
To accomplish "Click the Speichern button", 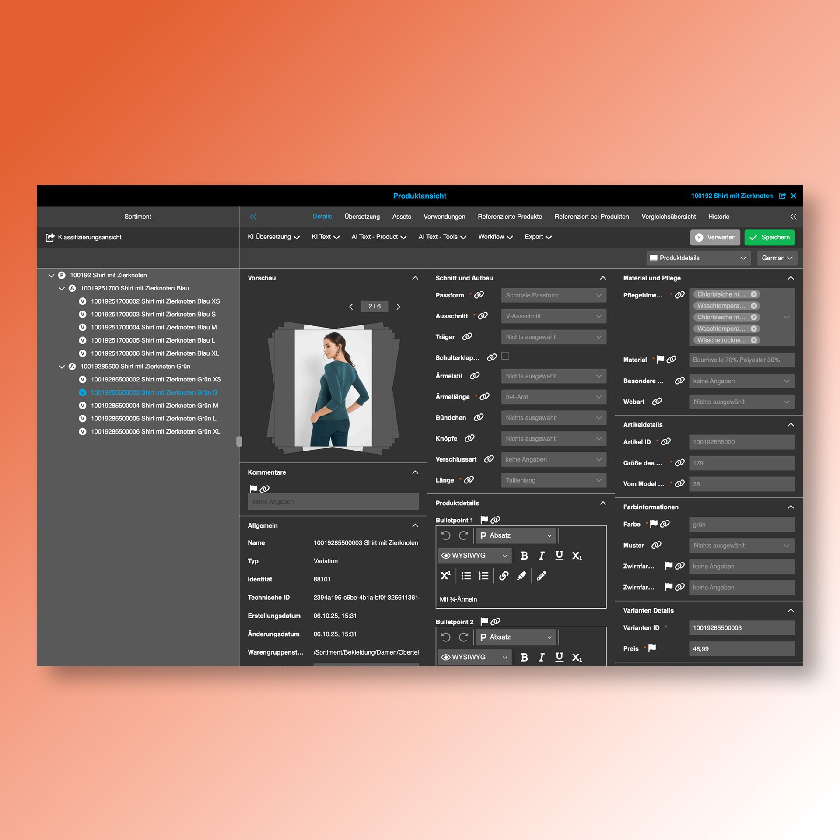I will tap(769, 237).
